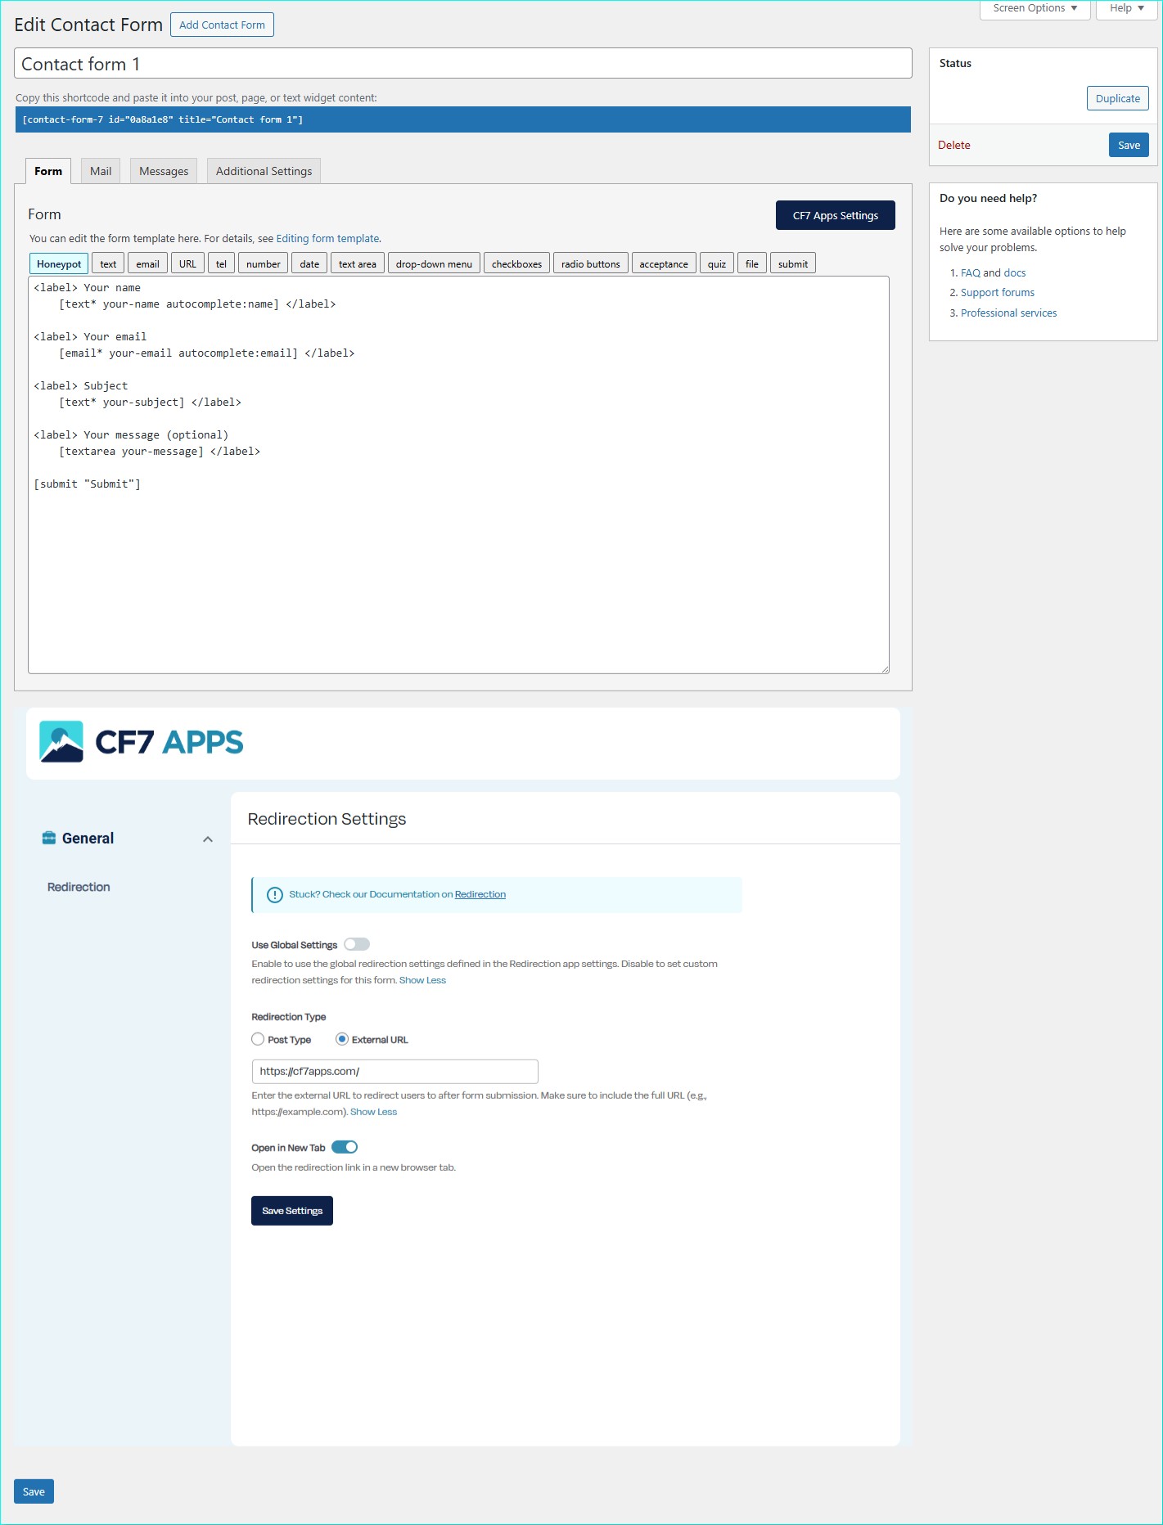Screen dimensions: 1163x1525
Task: Click Duplicate in the Status box
Action: 1118,98
